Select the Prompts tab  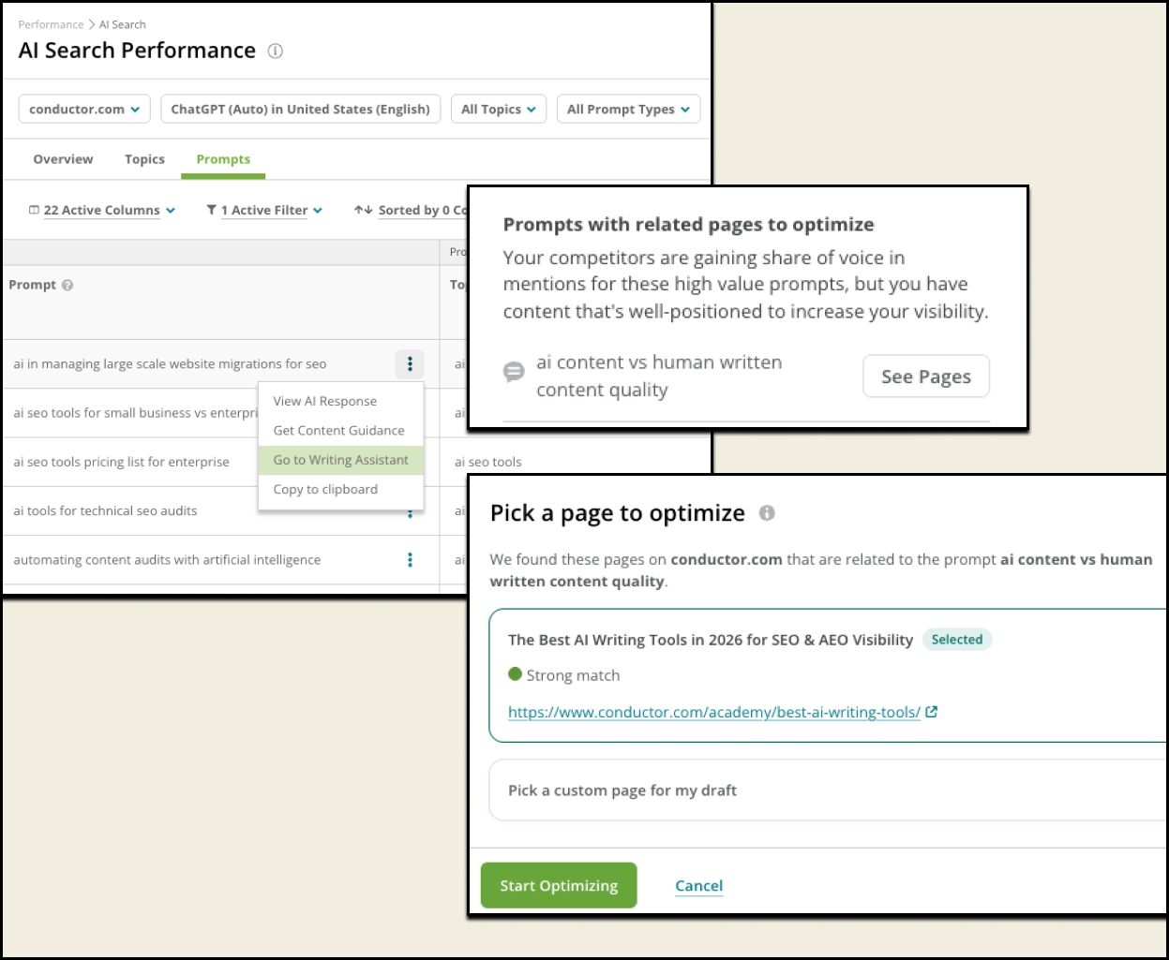[223, 159]
